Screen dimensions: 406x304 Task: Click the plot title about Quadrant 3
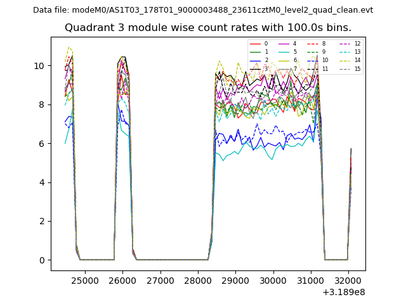click(208, 28)
